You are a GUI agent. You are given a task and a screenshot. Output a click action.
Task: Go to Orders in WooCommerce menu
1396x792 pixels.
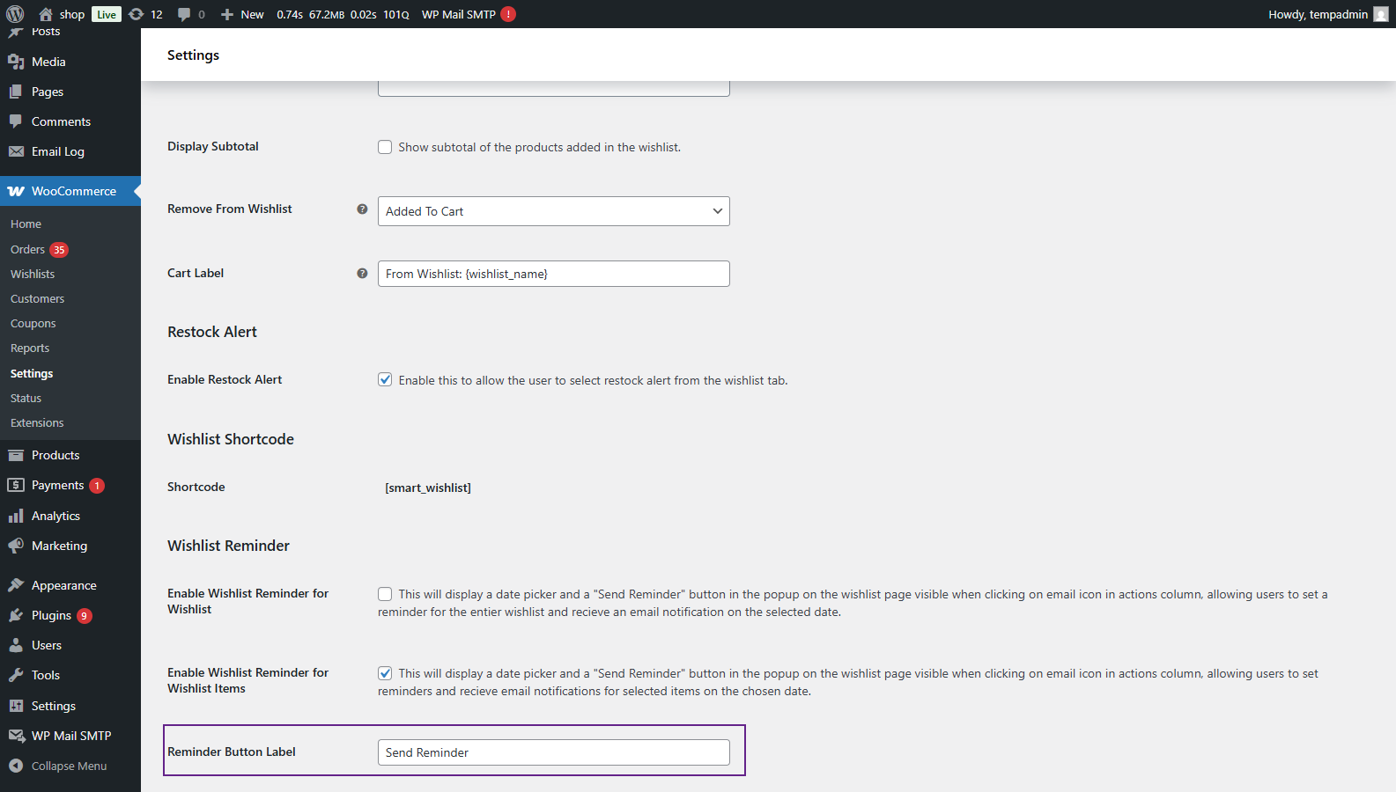point(27,250)
